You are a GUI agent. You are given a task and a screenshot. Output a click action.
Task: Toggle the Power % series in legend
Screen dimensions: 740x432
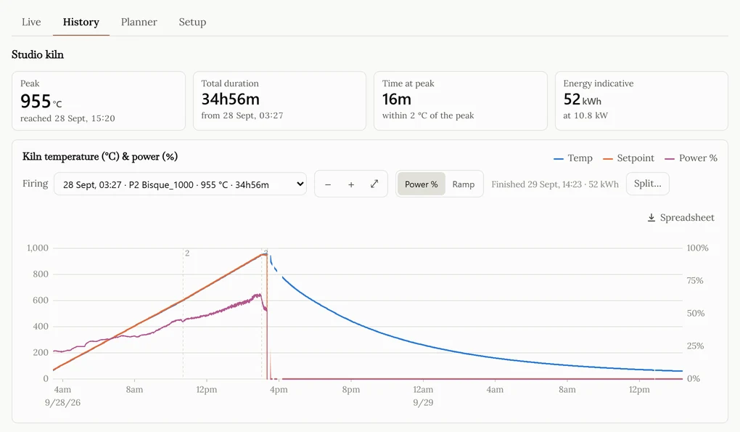coord(691,158)
